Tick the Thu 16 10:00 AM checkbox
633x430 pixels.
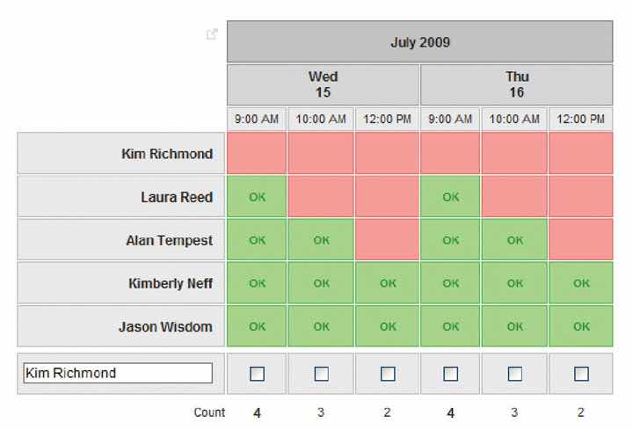click(515, 374)
